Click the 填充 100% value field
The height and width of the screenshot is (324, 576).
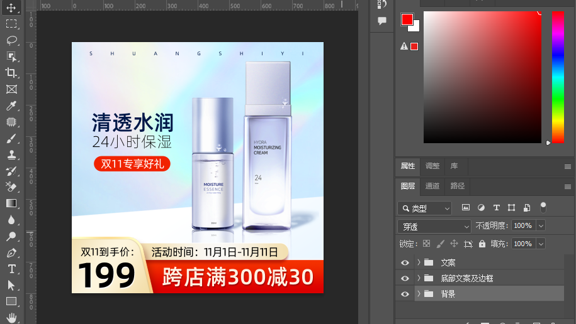524,244
